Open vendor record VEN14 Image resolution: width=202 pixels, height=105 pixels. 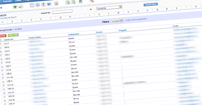coord(11,92)
